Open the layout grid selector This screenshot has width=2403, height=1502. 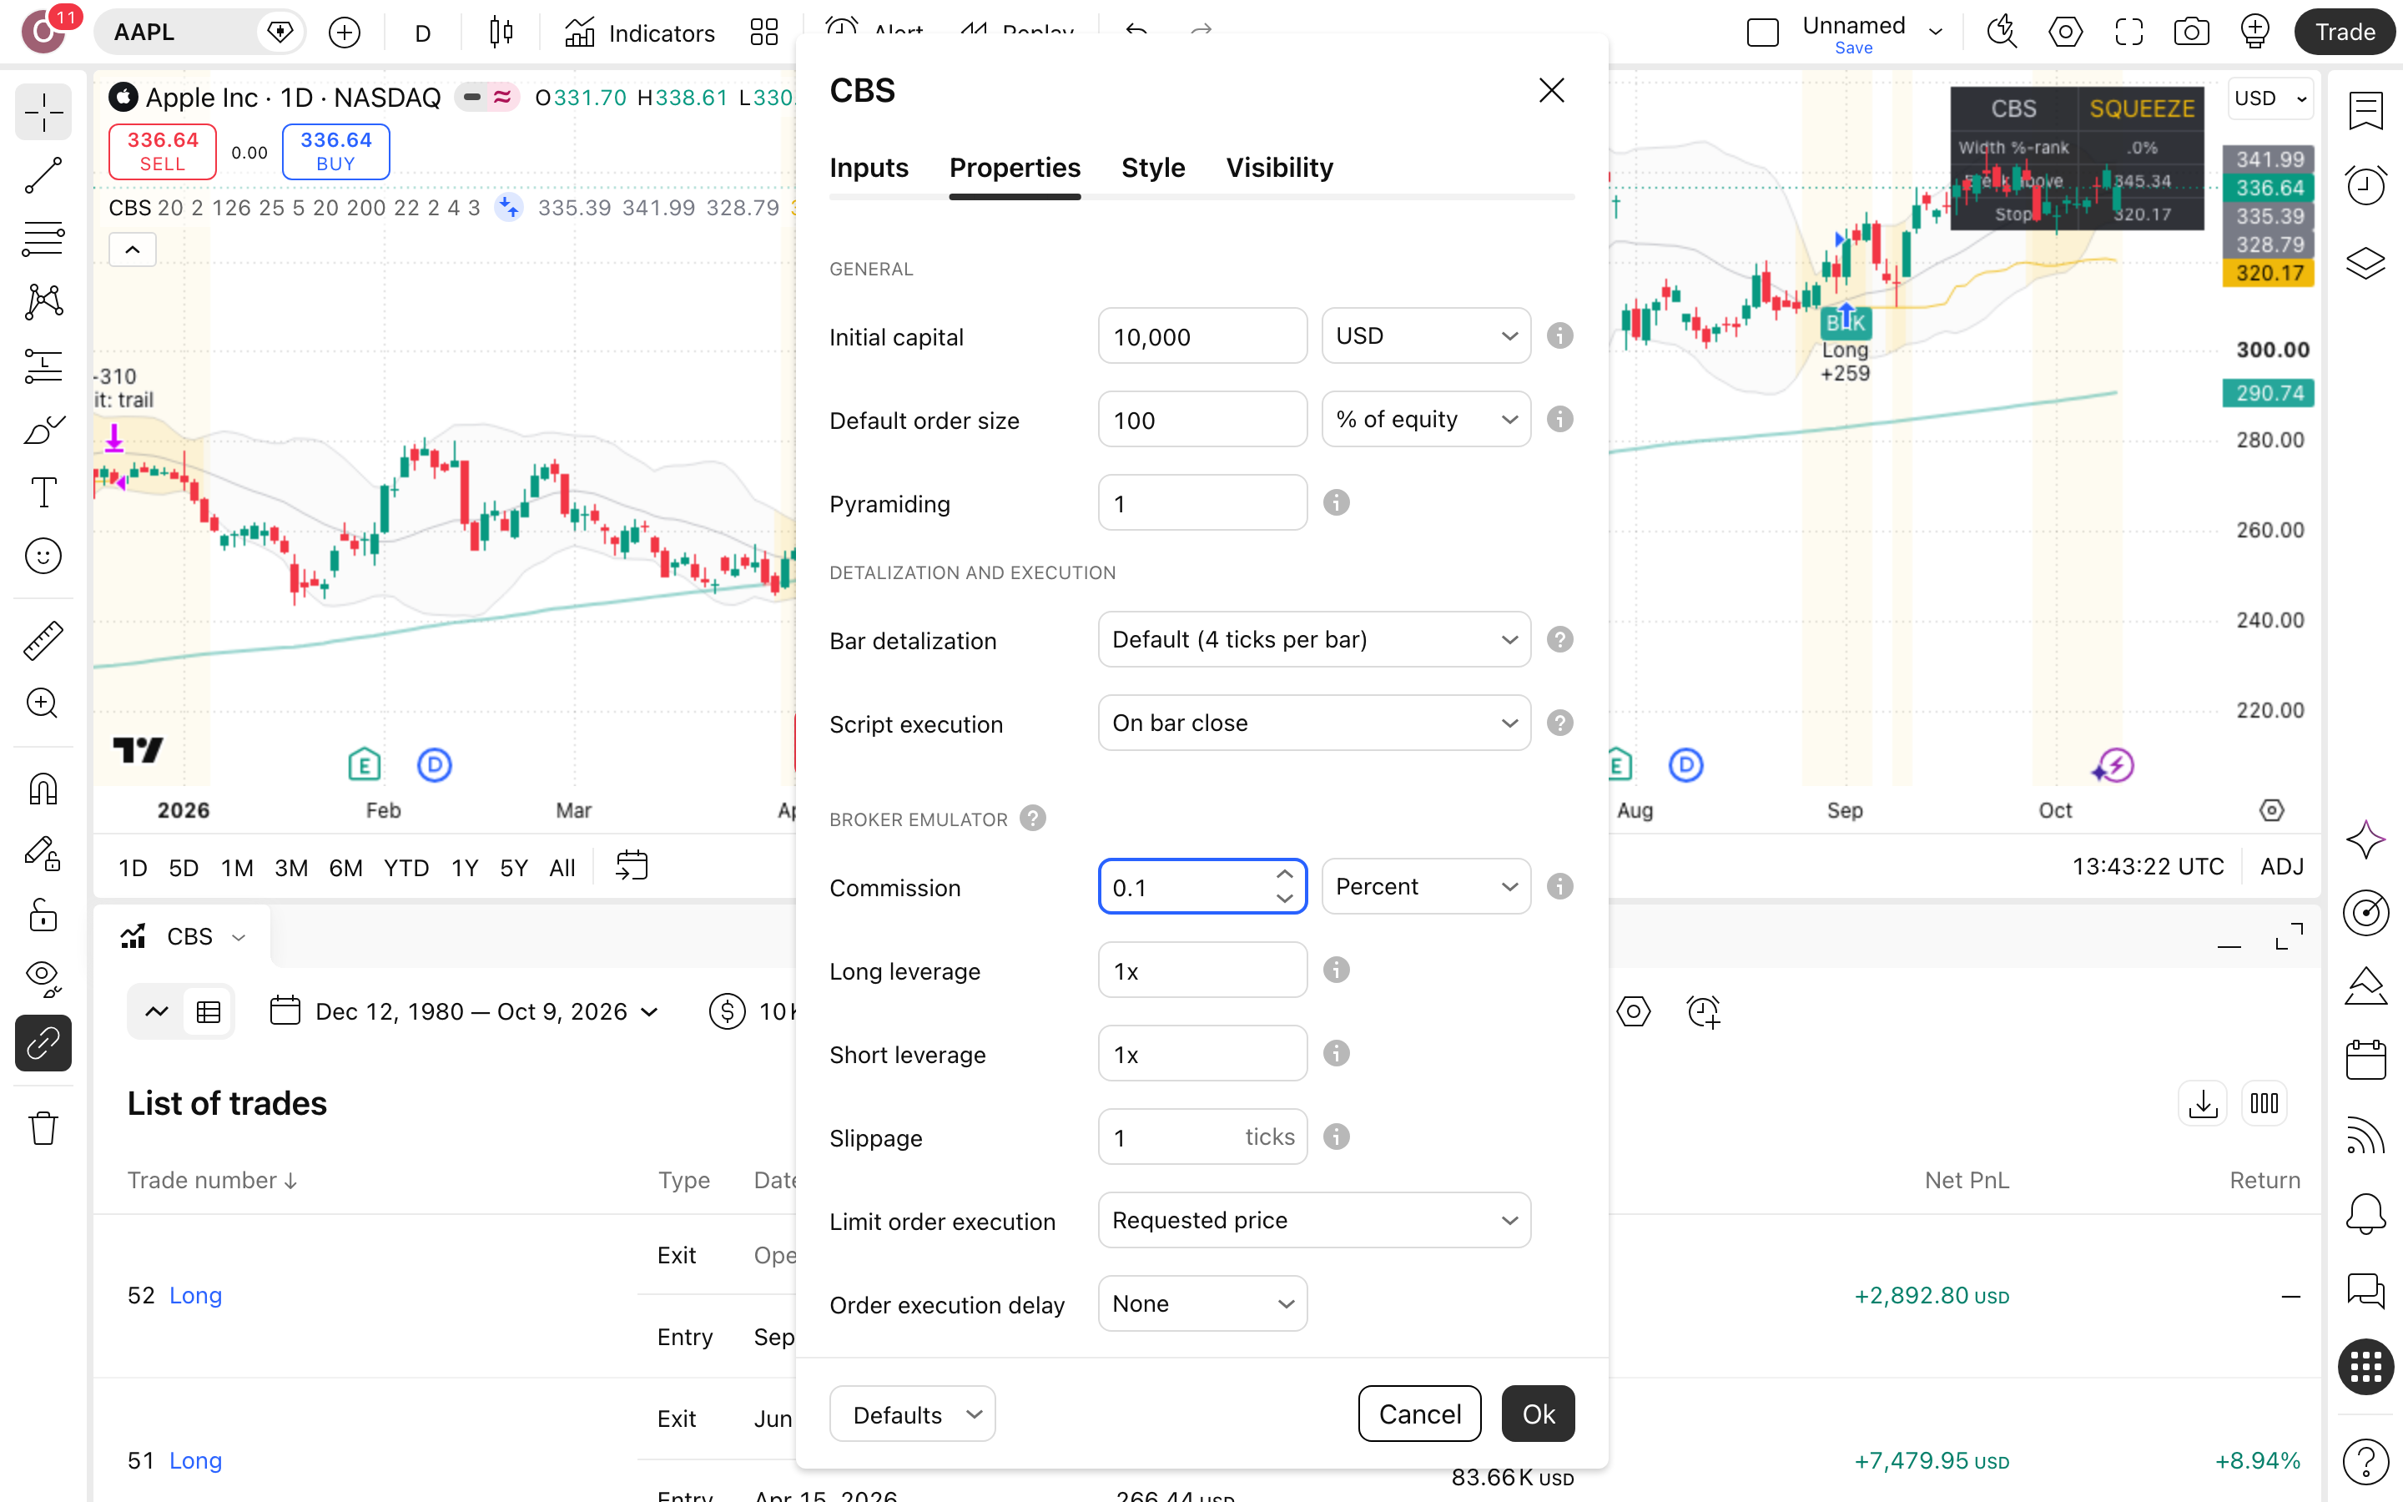pyautogui.click(x=763, y=33)
